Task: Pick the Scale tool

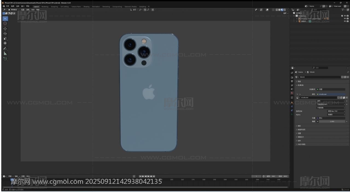Action: click(x=5, y=38)
